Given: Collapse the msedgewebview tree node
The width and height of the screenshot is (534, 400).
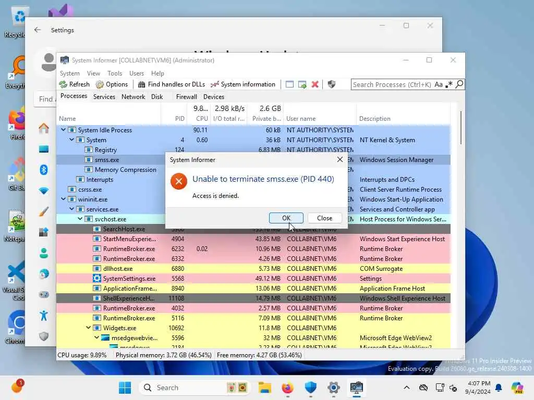Looking at the screenshot, I should pos(96,337).
